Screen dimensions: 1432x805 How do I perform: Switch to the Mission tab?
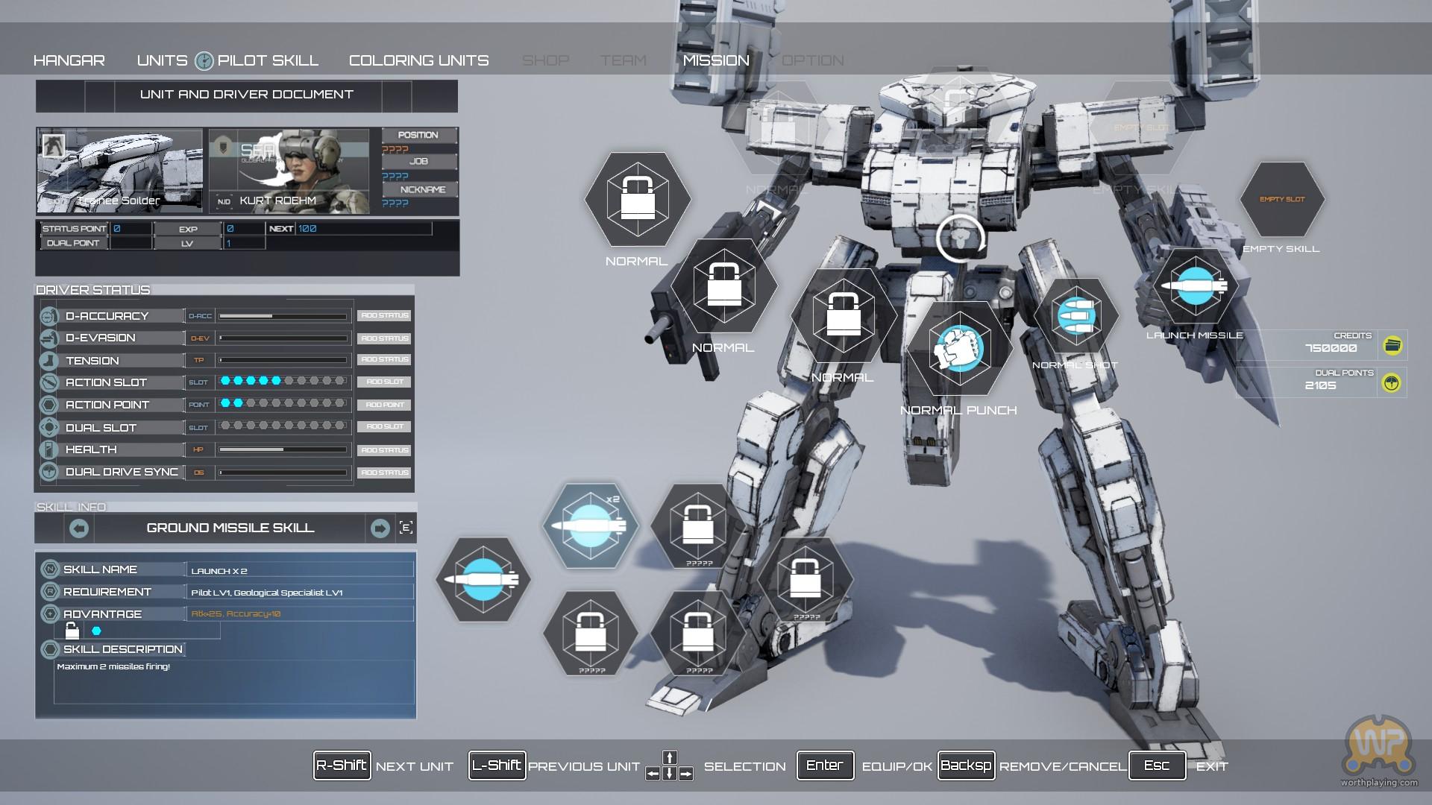(716, 60)
